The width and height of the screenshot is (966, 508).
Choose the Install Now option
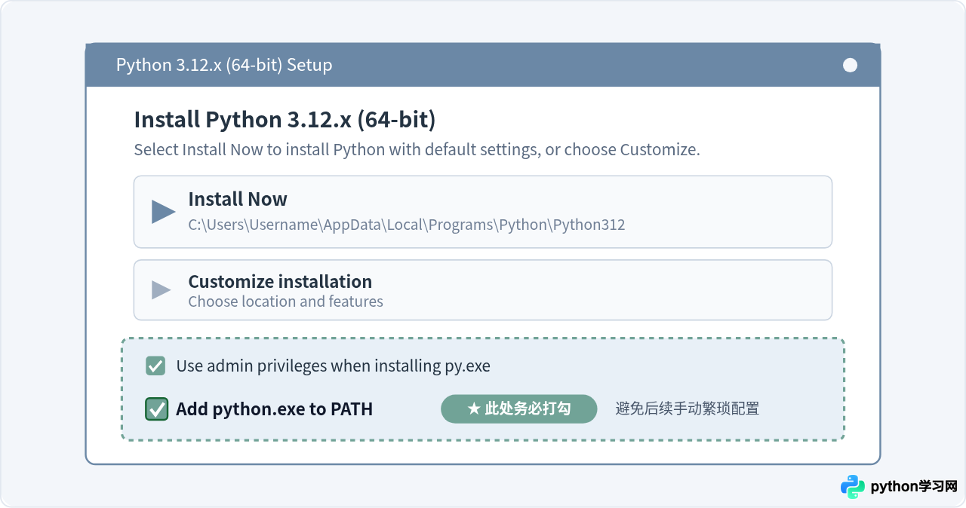click(x=483, y=212)
